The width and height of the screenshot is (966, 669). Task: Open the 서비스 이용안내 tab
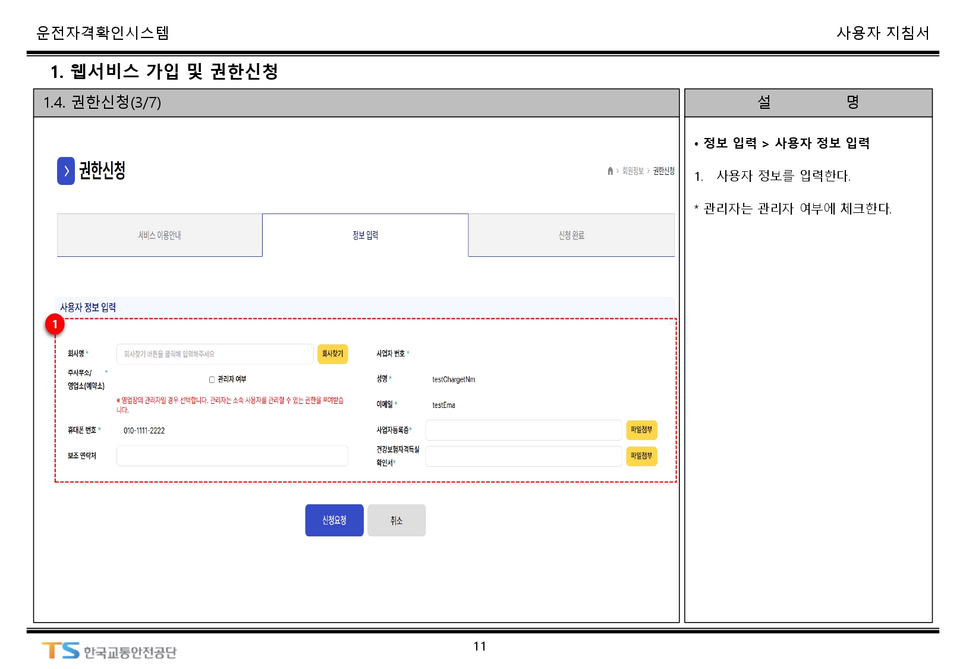159,235
